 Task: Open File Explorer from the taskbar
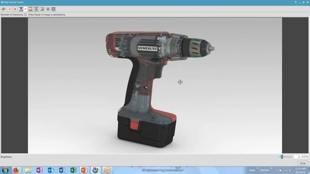(x=28, y=170)
